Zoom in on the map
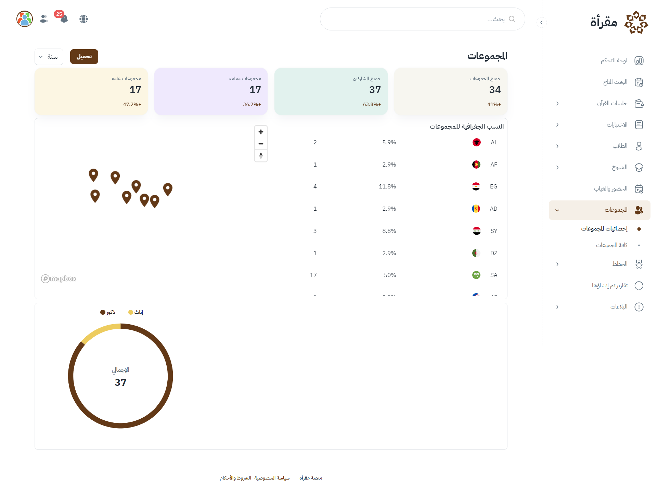The width and height of the screenshot is (657, 485). coord(261,132)
